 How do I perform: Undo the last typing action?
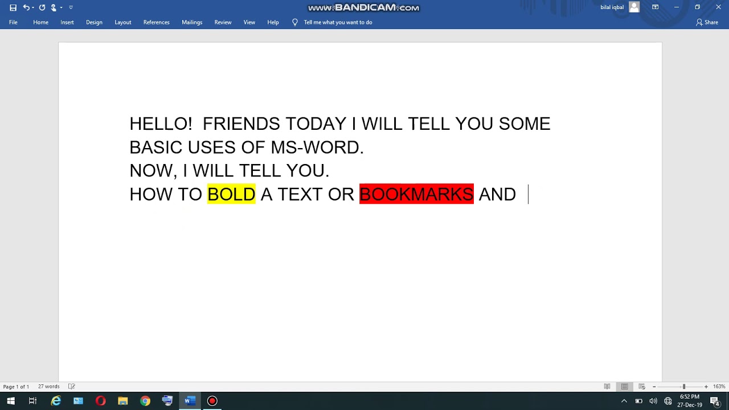click(x=26, y=7)
